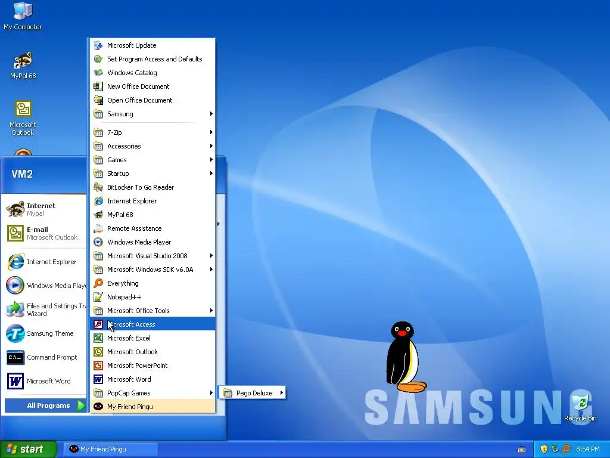Click the Microsoft PowerPoint icon
This screenshot has width=610, height=458.
click(98, 366)
